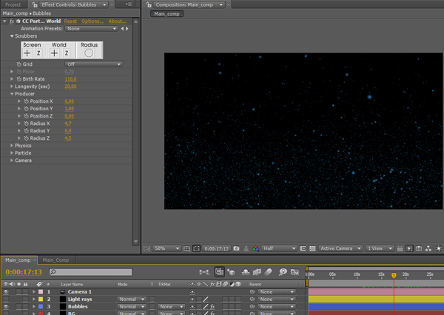Lock the Bubbles layer
This screenshot has height=315, width=444.
click(25, 307)
